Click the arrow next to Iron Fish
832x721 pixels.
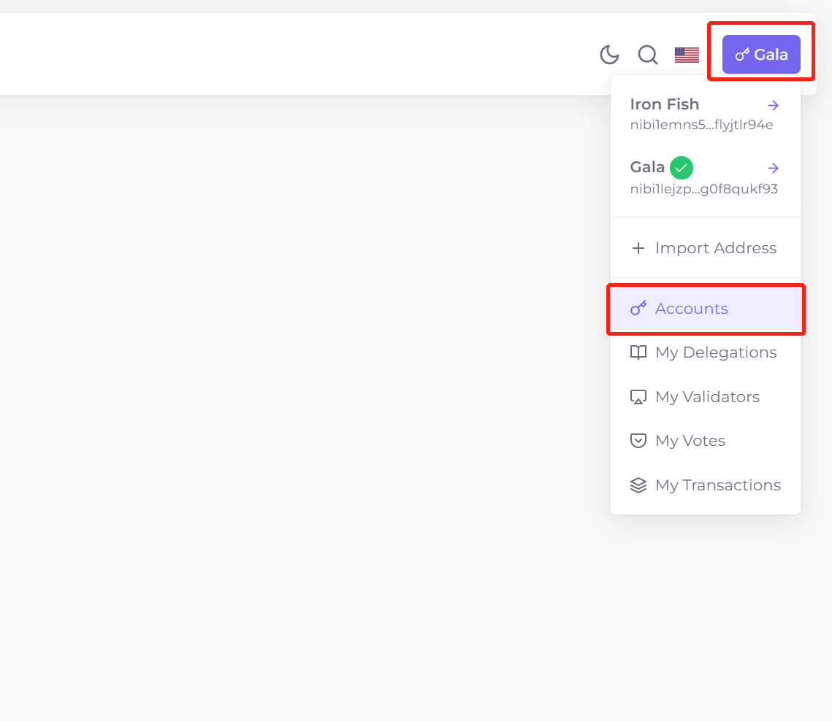point(773,105)
